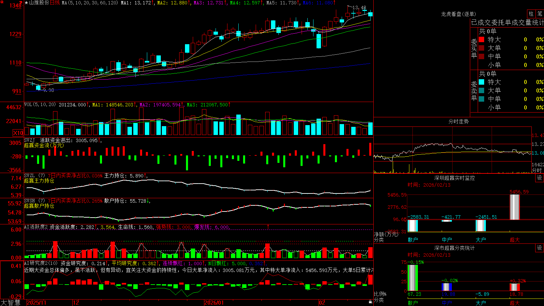Click the 爆发线: 6.000 label
The height and width of the screenshot is (306, 544).
pos(211,227)
